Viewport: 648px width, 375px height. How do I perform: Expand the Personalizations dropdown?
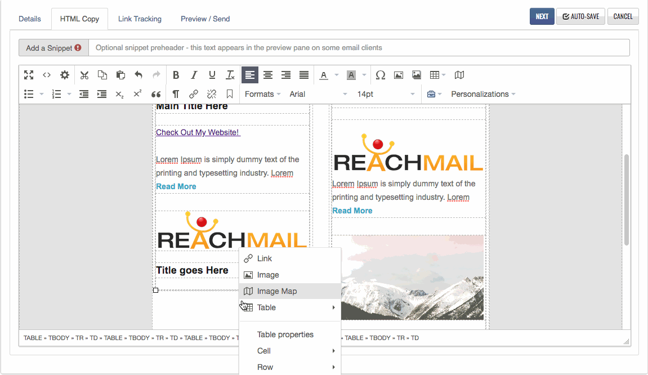pos(483,94)
